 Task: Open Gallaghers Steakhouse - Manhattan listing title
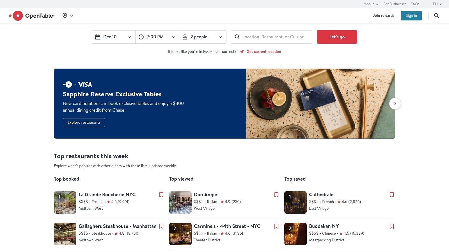(118, 226)
